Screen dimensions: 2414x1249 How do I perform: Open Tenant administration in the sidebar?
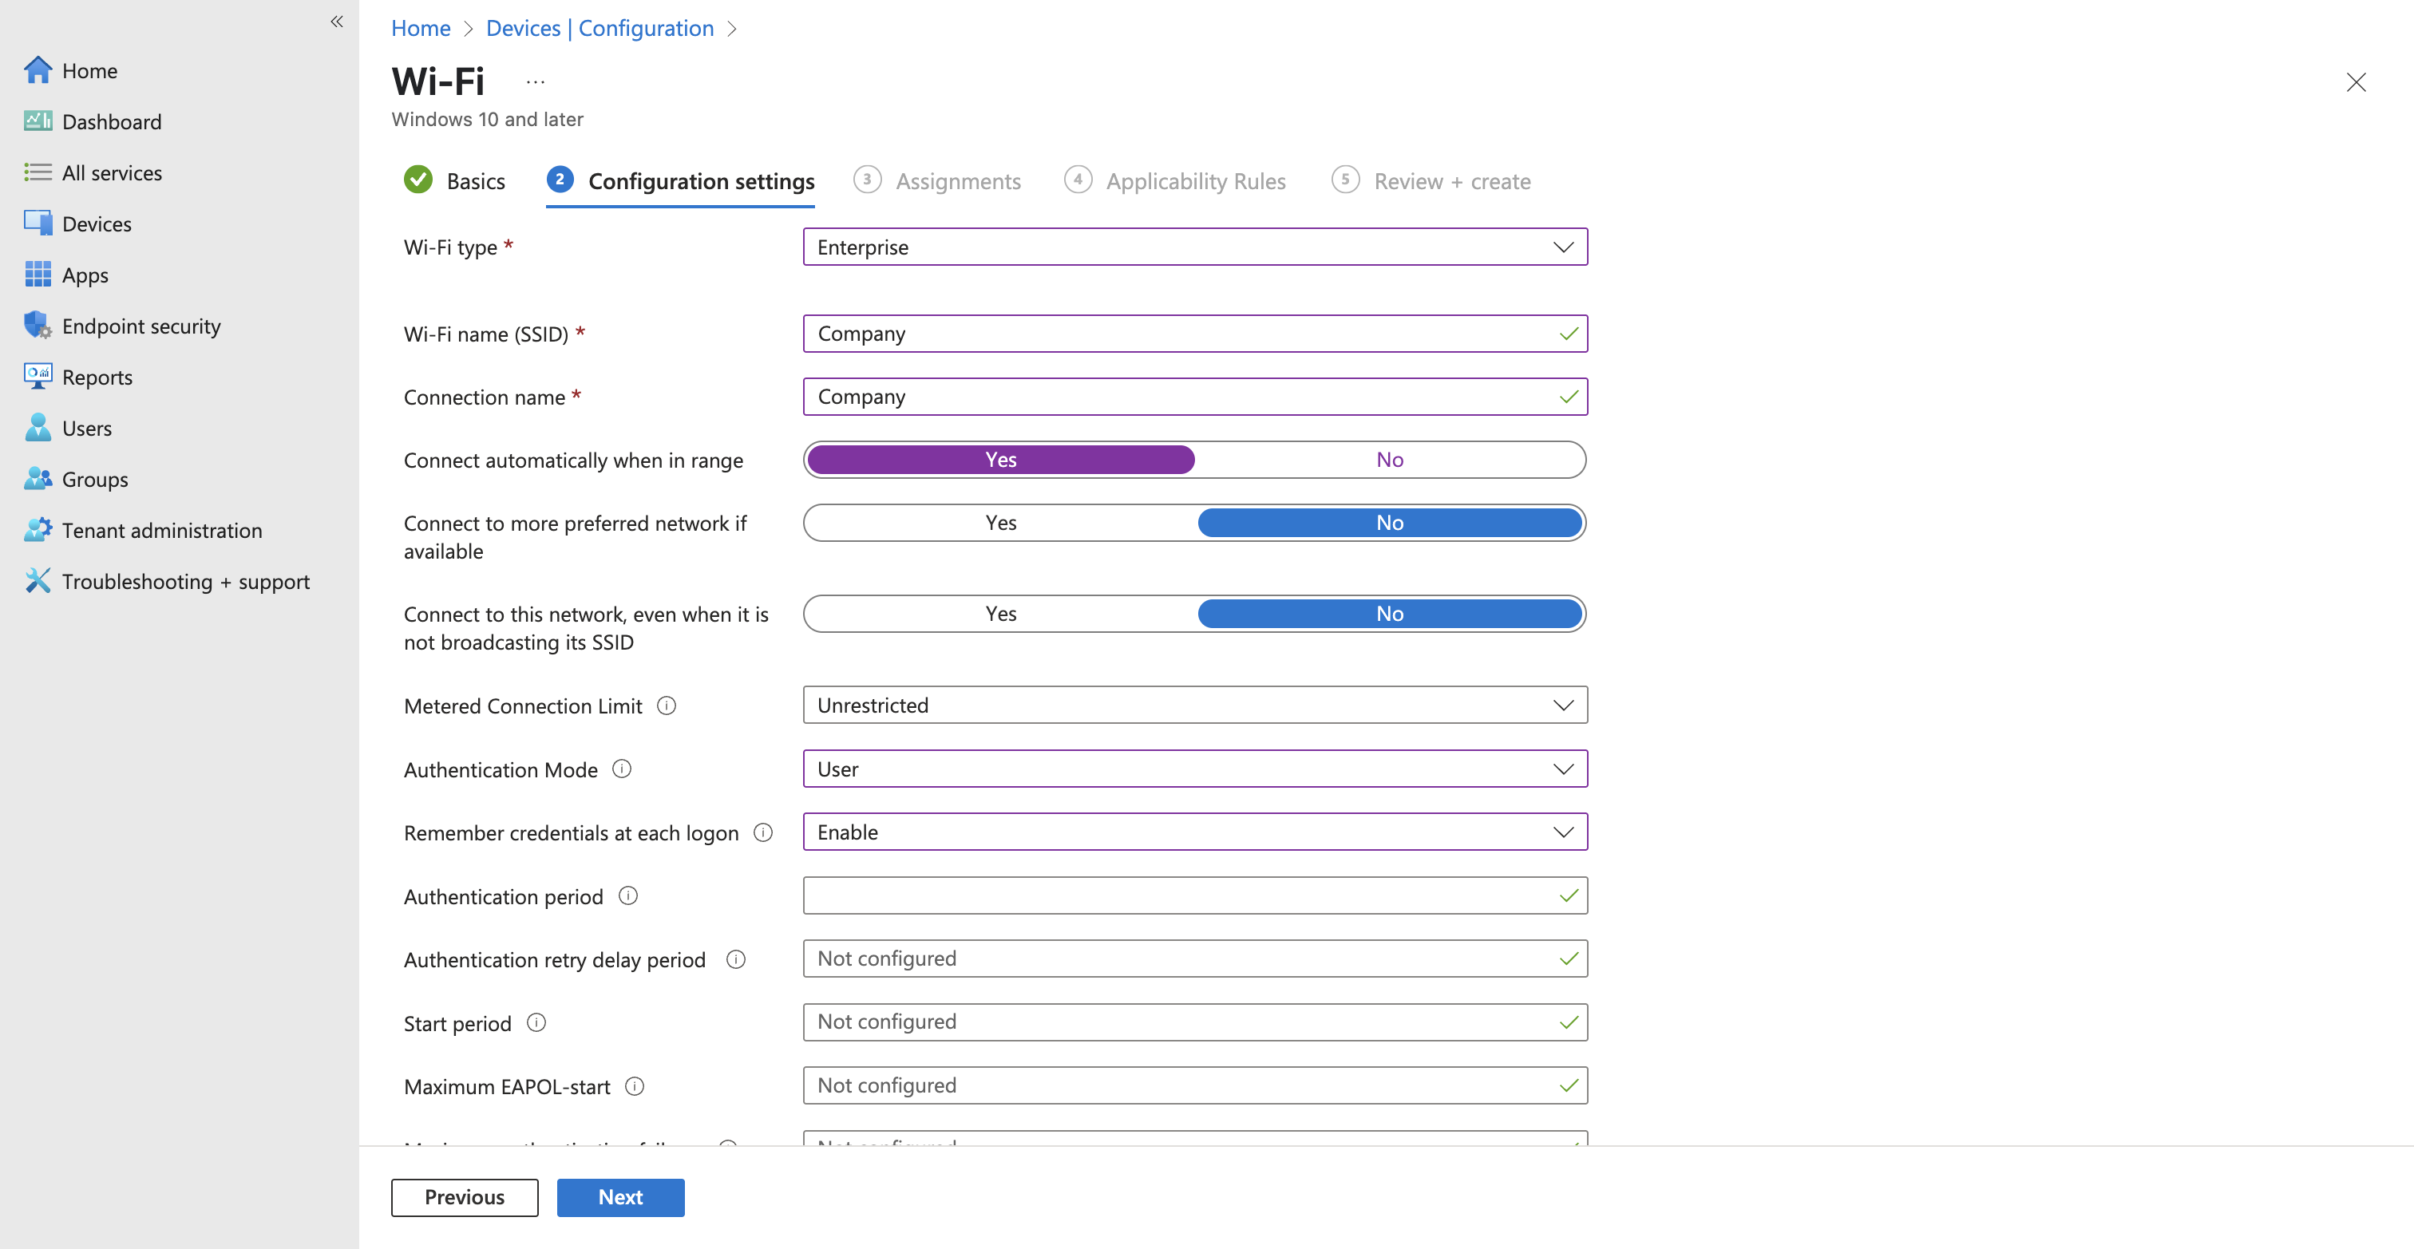(x=161, y=531)
